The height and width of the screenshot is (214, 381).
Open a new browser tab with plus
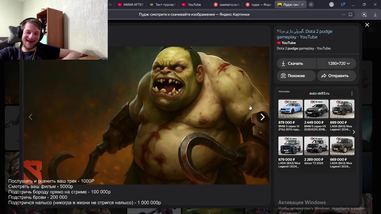point(311,4)
